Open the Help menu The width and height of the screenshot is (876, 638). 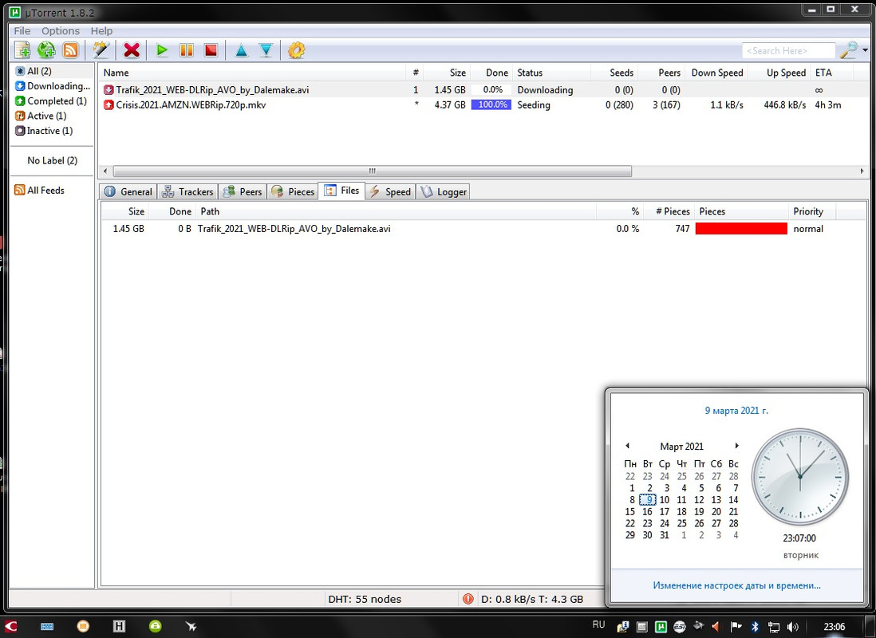(101, 31)
